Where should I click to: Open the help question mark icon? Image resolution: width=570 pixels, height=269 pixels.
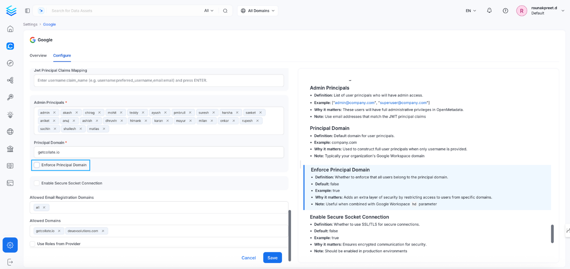(x=505, y=11)
